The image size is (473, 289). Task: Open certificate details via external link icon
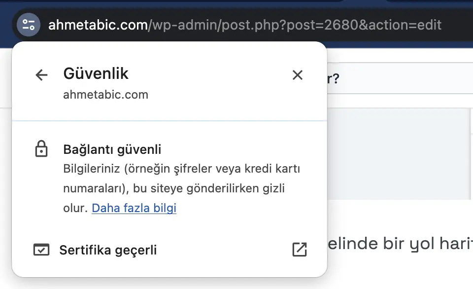pos(300,250)
